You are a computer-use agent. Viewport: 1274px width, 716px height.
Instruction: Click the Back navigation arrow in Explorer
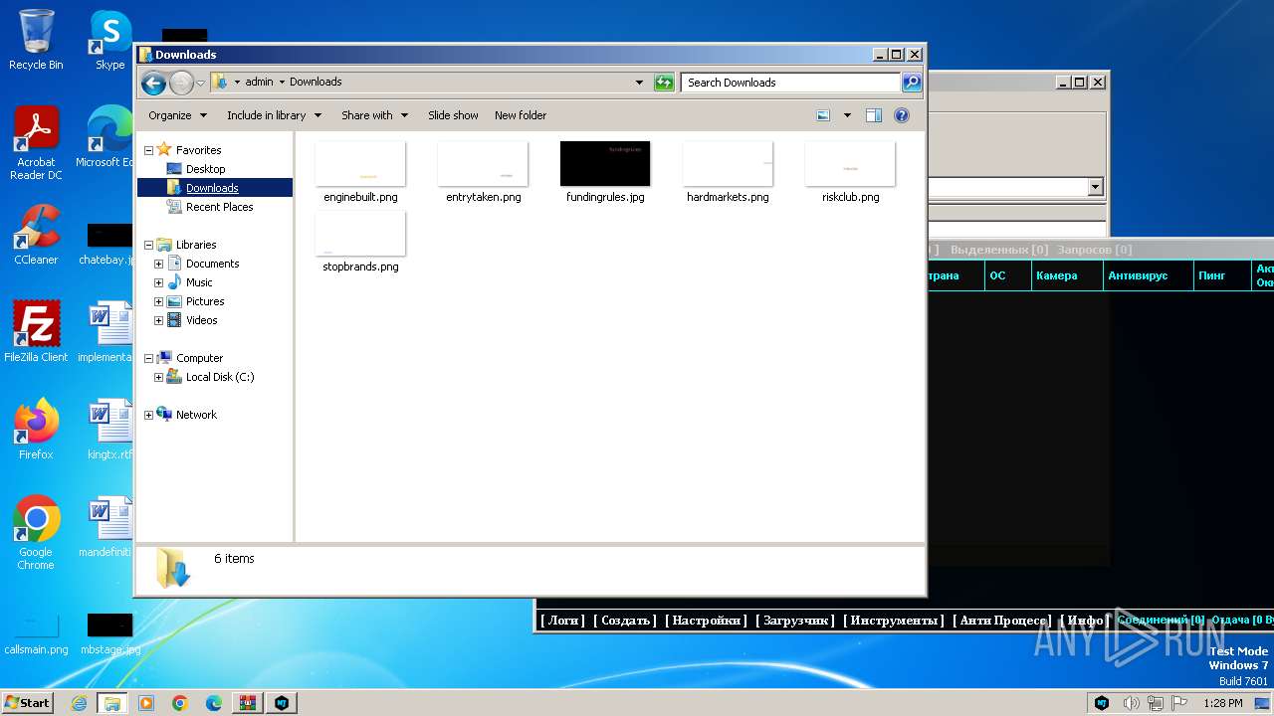click(x=153, y=83)
